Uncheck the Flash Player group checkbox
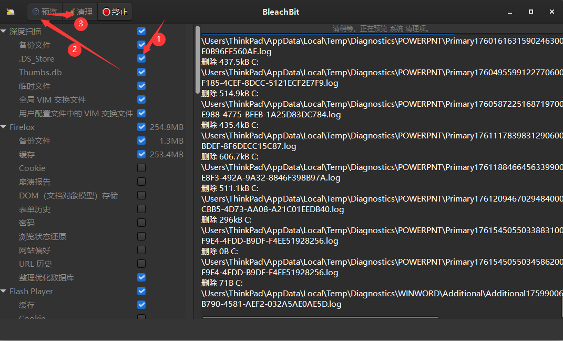Image resolution: width=563 pixels, height=341 pixels. click(141, 291)
